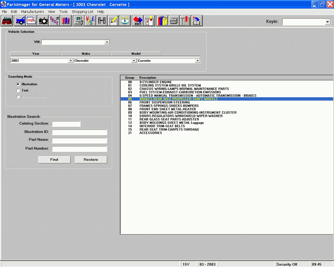Focus the Illustration ID input field
Viewport: 334px width, 267px height.
[79, 132]
